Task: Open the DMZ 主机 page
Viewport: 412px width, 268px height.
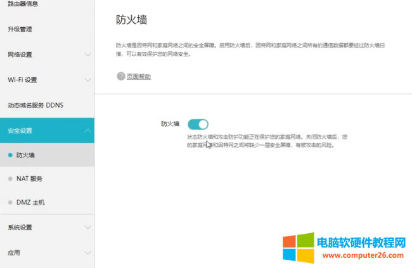Action: pos(30,203)
